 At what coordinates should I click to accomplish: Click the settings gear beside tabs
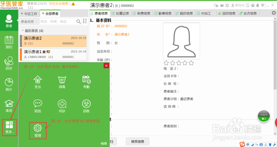click(x=274, y=13)
